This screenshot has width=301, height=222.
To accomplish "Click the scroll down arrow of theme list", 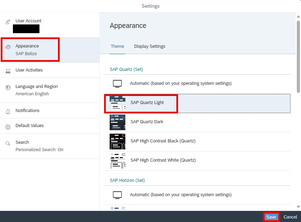I will coord(298,207).
